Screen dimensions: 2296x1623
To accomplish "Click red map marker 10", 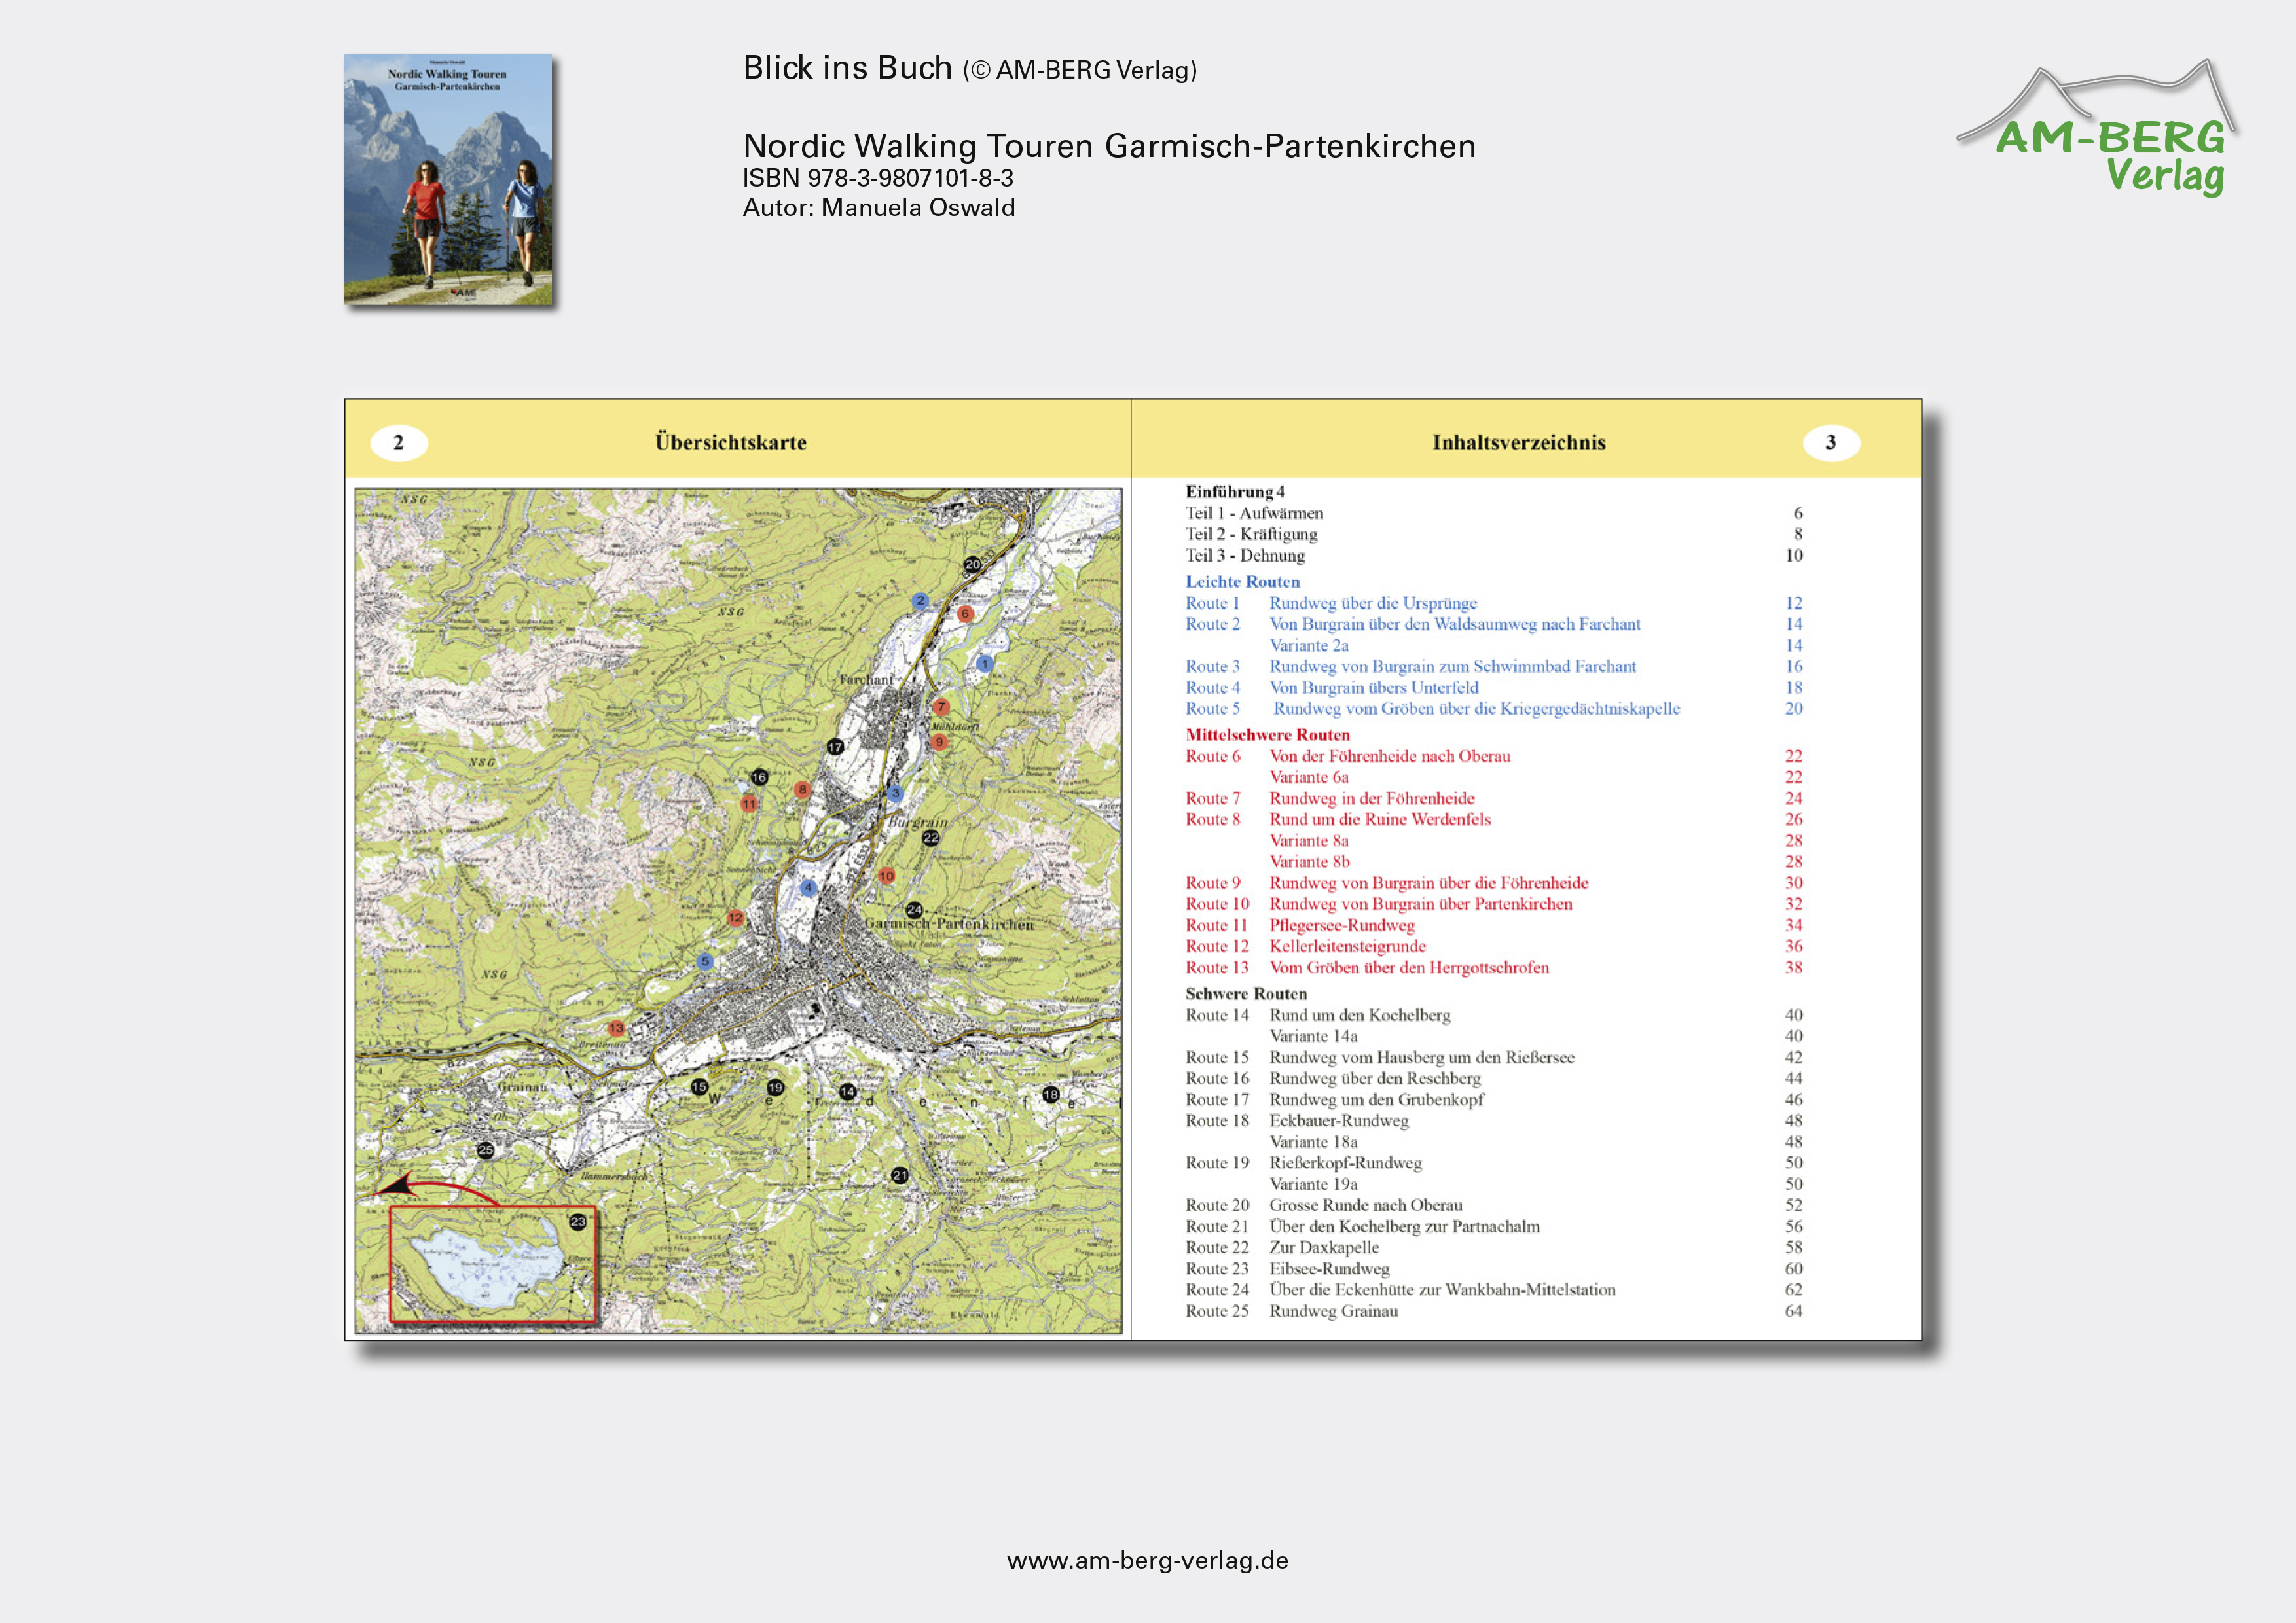I will click(886, 876).
